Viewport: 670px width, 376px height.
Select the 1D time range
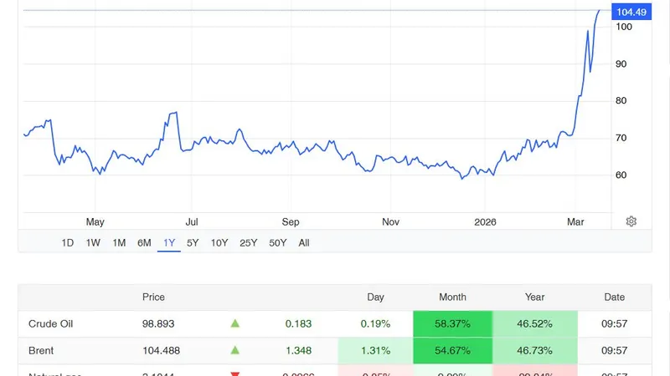tap(68, 243)
